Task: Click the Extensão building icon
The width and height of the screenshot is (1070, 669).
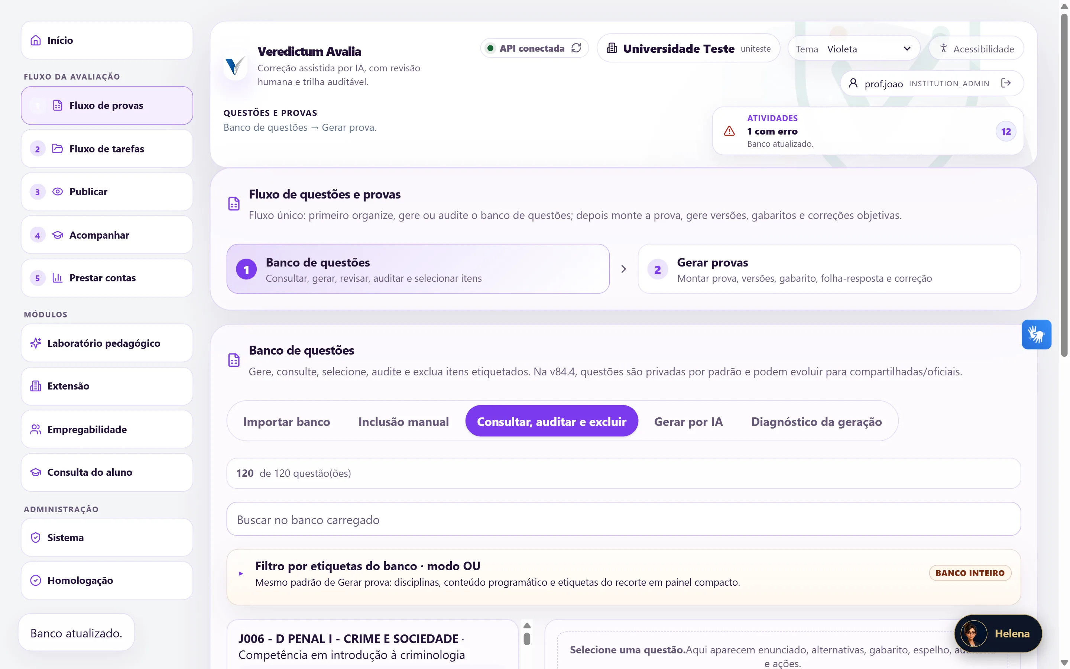Action: (36, 386)
